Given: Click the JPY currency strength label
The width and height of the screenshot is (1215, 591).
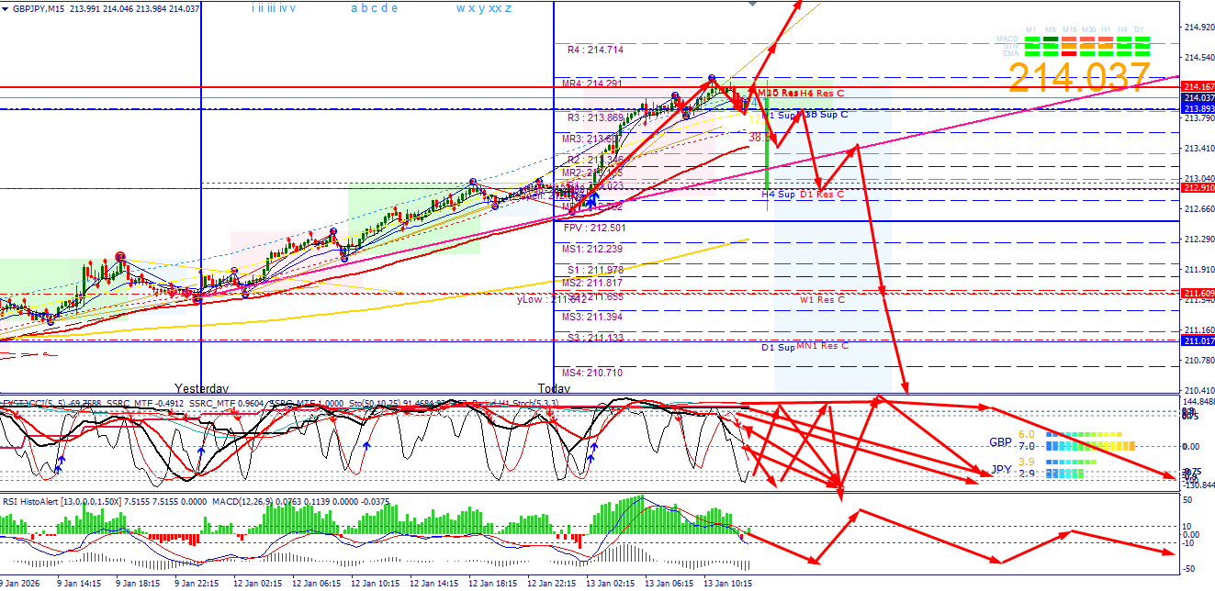Looking at the screenshot, I should click(1001, 469).
